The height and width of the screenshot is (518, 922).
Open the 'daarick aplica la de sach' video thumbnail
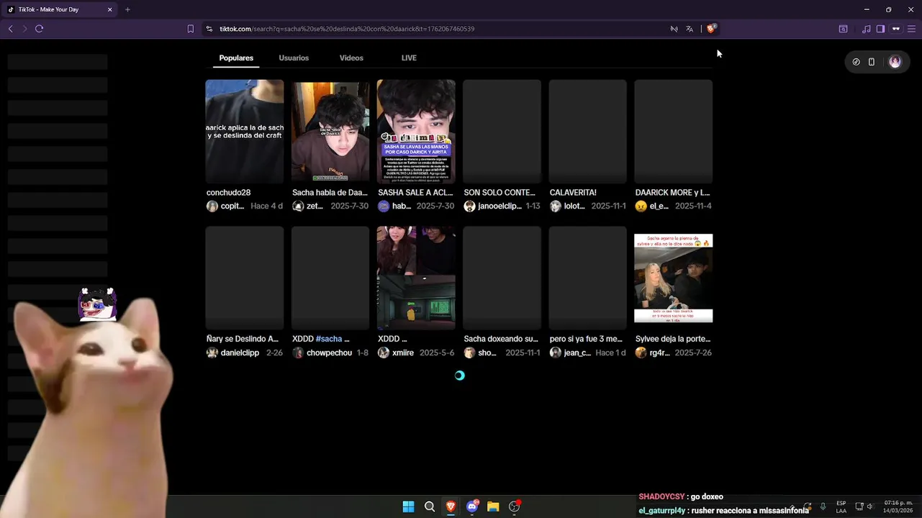245,131
